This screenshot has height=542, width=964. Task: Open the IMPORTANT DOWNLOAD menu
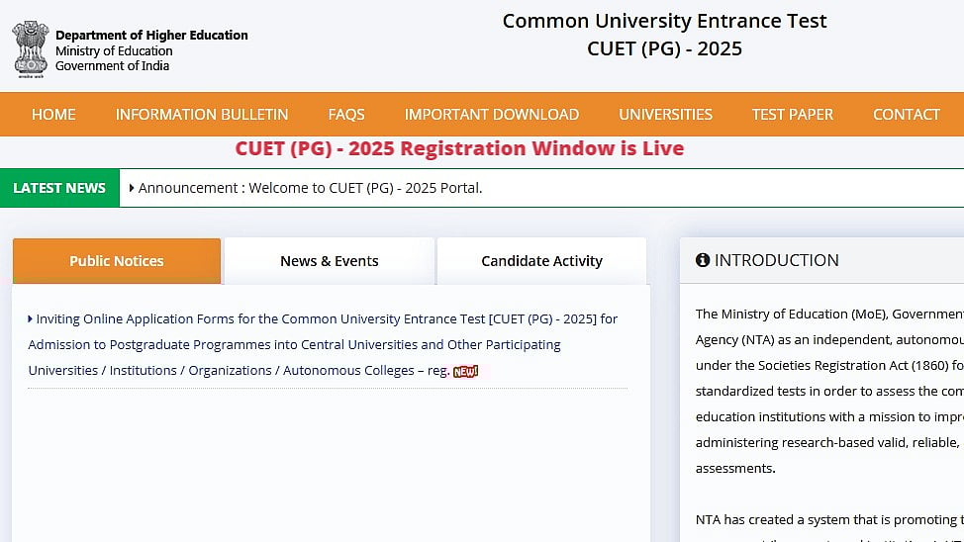[x=492, y=115]
